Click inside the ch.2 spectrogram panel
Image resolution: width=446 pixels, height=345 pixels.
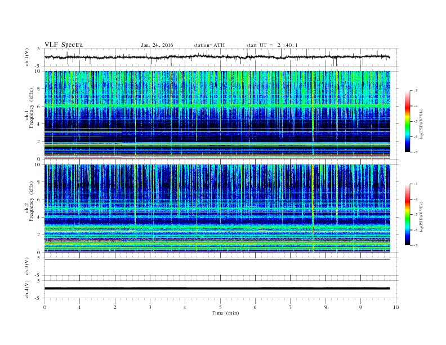pyautogui.click(x=217, y=209)
